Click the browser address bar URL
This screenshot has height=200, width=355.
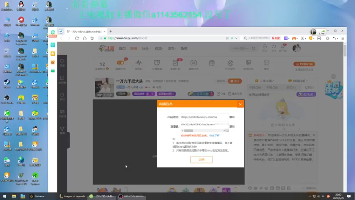[127, 38]
